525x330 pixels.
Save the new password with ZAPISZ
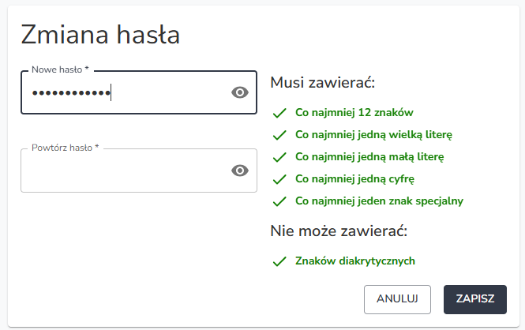coord(475,299)
